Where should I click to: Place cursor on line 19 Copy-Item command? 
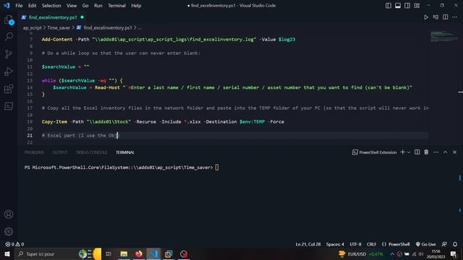(163, 122)
